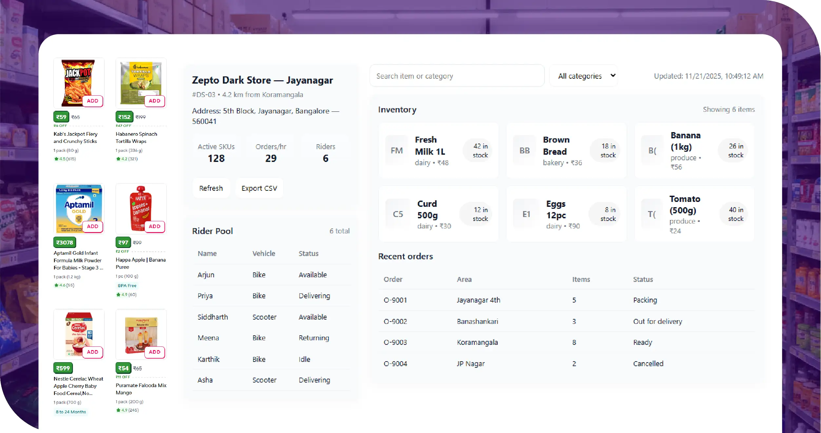The width and height of the screenshot is (821, 433).
Task: Add Puramate Falooda Mix Mango
Action: coord(154,352)
